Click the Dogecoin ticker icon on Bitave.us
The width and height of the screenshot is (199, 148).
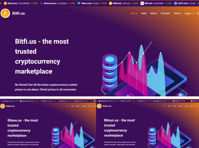coord(20,101)
